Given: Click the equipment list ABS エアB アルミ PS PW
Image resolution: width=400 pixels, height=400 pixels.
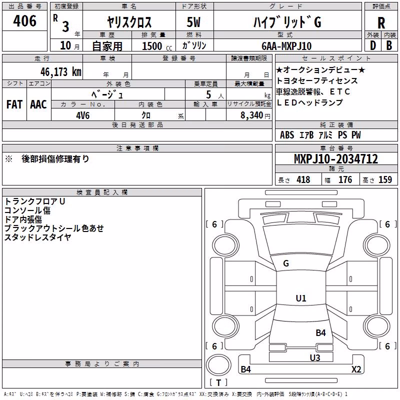Looking at the screenshot, I should pyautogui.click(x=320, y=135).
